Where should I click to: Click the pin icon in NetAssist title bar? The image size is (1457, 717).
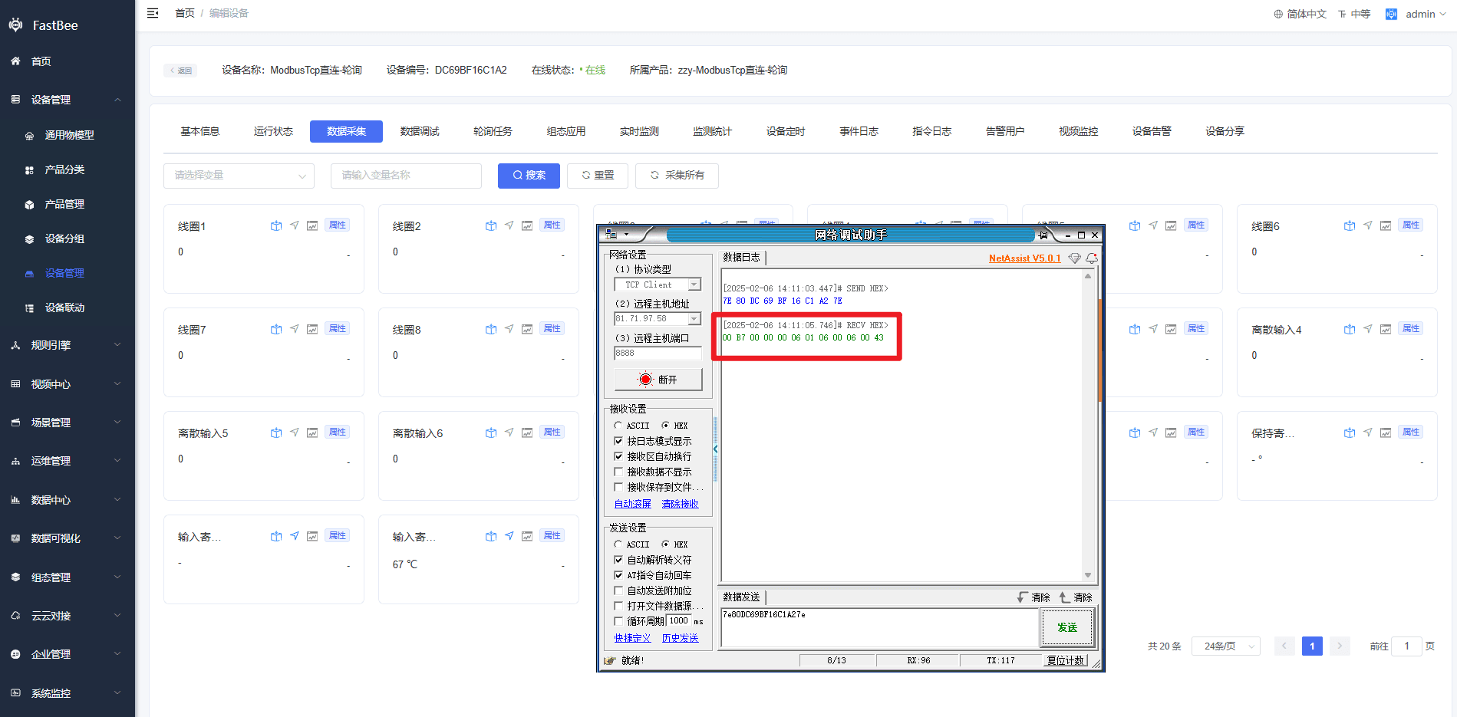1043,235
